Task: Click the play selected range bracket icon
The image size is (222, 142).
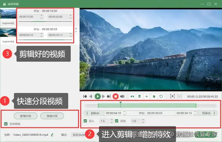Action: [x=172, y=96]
